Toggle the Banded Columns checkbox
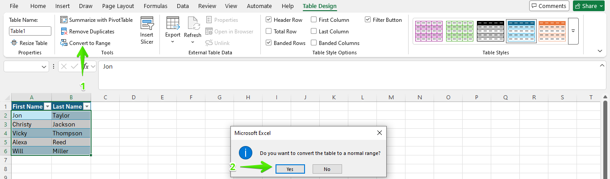The height and width of the screenshot is (179, 610). 314,43
